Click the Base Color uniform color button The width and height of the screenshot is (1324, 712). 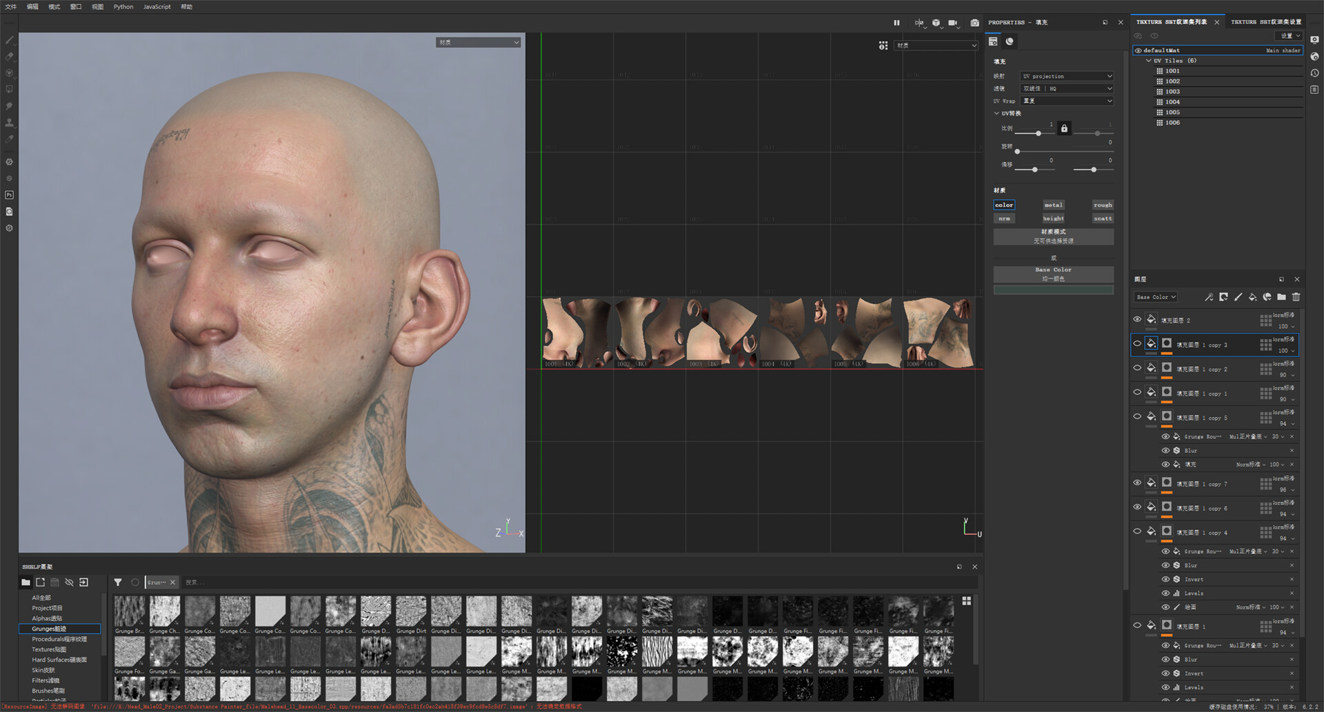1053,274
